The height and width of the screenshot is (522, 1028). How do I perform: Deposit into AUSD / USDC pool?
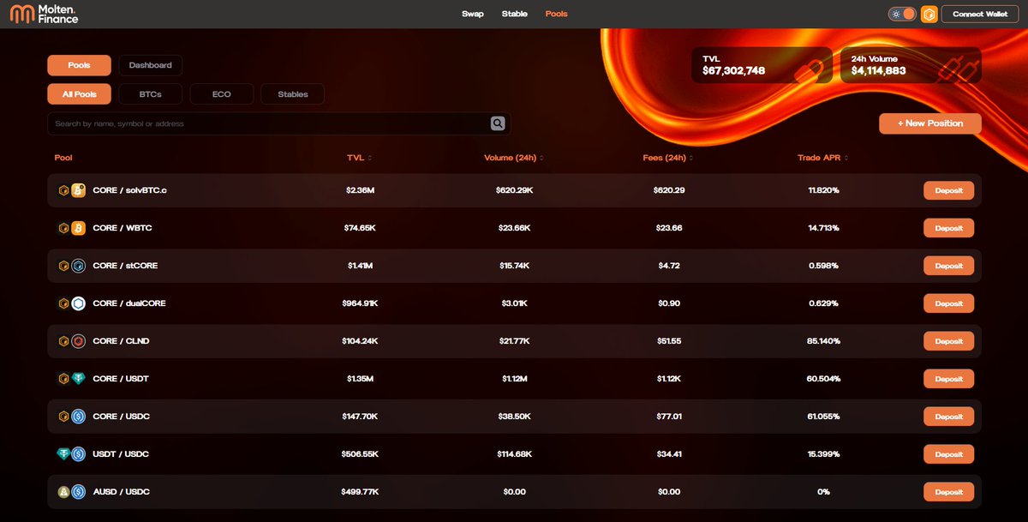point(948,492)
